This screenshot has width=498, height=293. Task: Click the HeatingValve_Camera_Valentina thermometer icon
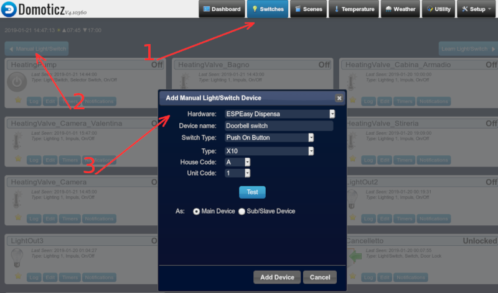17,141
